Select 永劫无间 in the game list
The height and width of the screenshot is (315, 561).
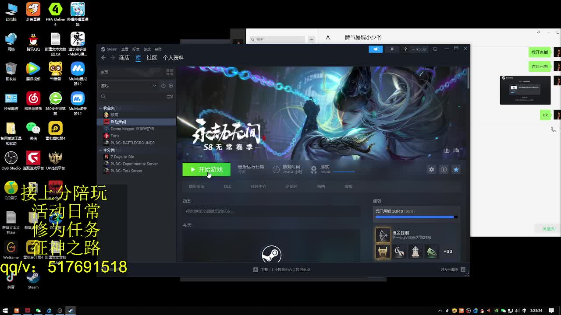pos(137,122)
